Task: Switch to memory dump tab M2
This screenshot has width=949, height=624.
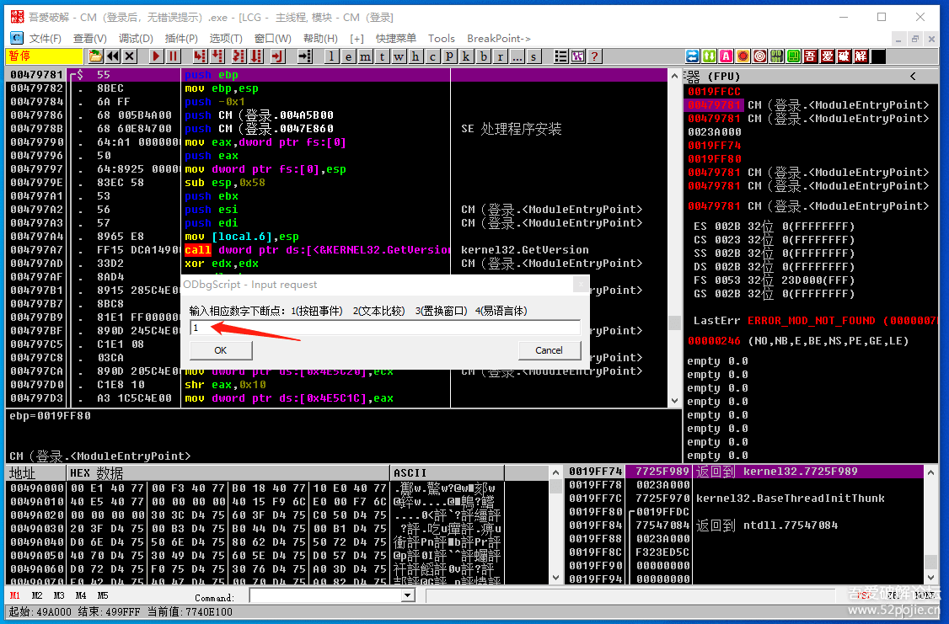Action: click(x=37, y=596)
